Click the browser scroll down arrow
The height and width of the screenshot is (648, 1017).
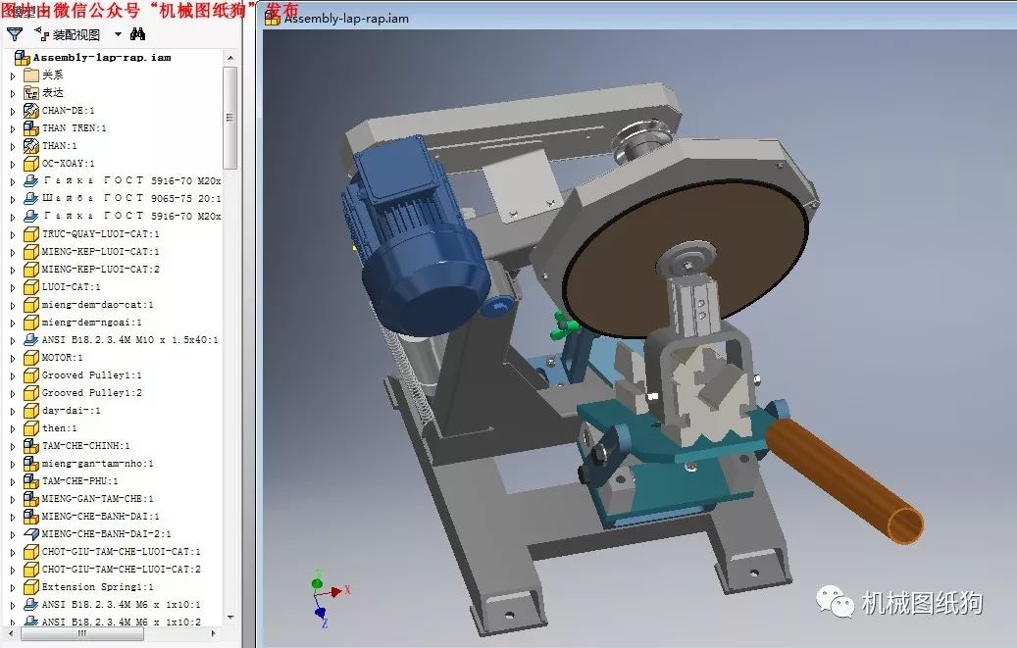[230, 618]
